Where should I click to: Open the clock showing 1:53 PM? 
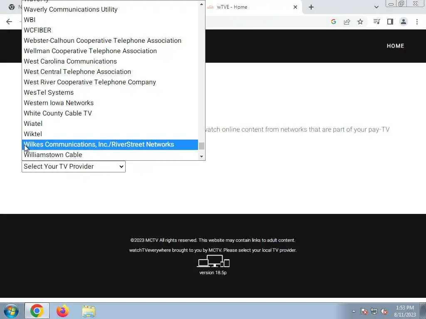click(x=405, y=311)
